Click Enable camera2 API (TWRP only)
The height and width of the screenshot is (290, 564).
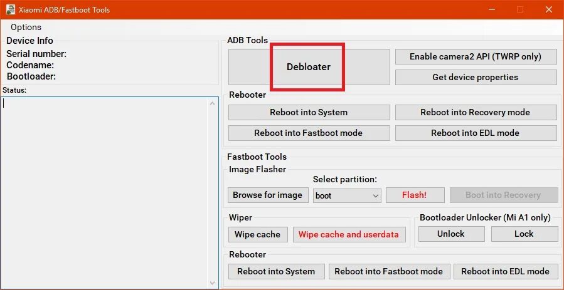476,57
